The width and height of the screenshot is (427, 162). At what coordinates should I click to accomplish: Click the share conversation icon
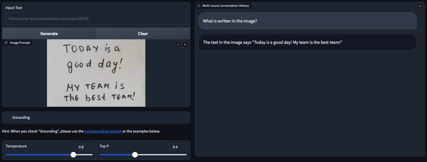point(420,6)
